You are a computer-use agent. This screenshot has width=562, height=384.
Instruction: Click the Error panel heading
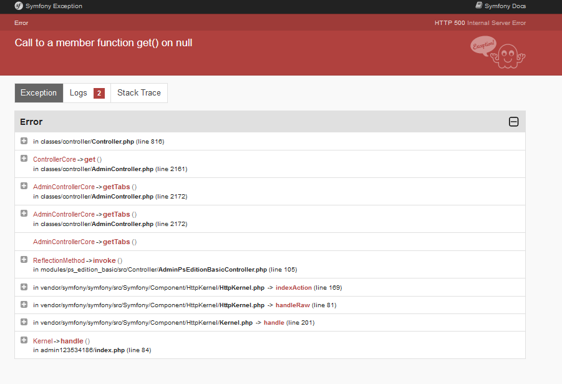coord(31,122)
